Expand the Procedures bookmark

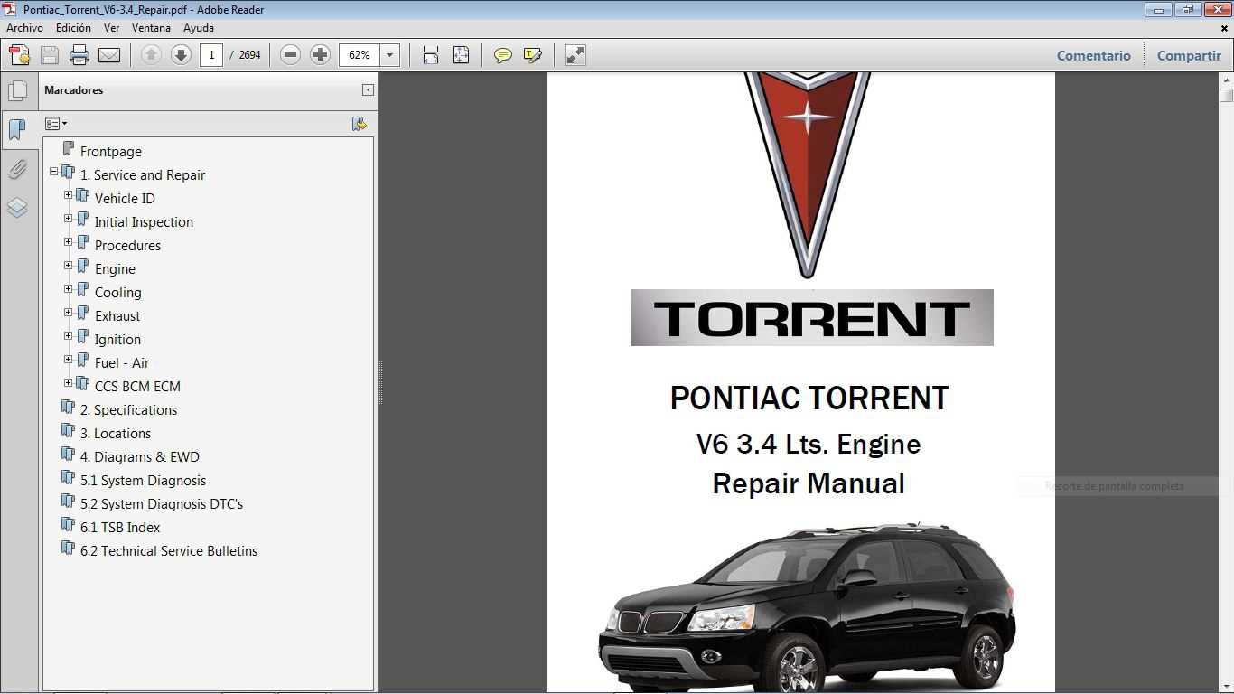coord(68,242)
